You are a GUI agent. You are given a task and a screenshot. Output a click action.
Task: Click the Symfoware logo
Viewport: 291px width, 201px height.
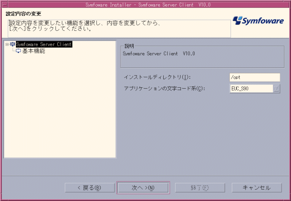click(258, 21)
